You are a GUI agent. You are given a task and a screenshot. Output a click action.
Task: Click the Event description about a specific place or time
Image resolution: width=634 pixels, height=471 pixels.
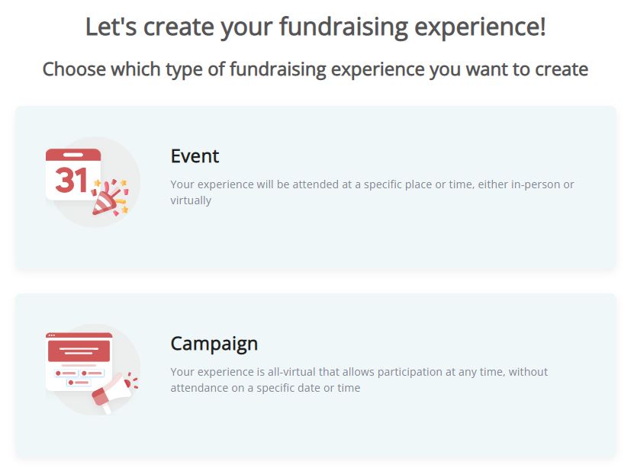click(x=372, y=192)
